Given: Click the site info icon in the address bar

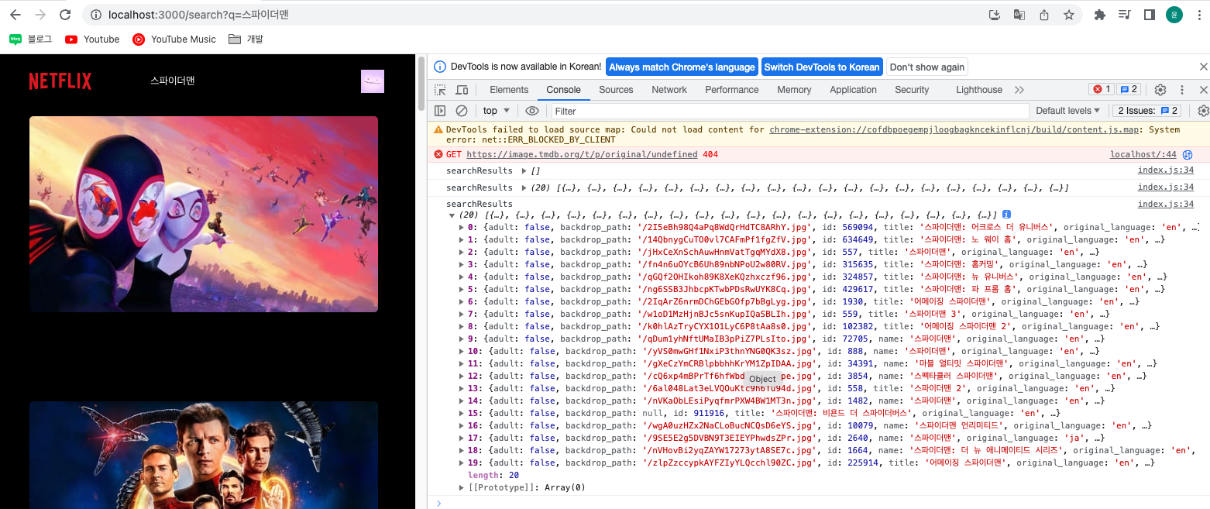Looking at the screenshot, I should point(95,15).
